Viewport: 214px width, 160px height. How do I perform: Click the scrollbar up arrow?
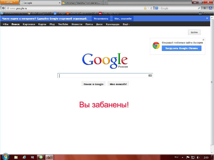pyautogui.click(x=212, y=17)
